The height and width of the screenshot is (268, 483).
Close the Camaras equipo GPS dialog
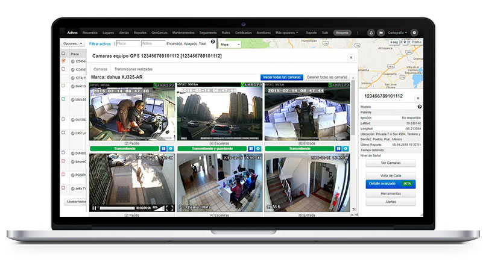(350, 58)
